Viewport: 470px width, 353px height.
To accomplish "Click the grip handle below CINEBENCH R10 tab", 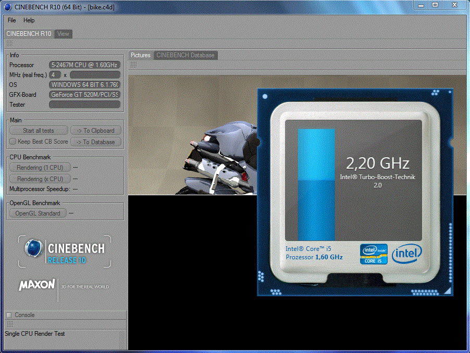I will (x=9, y=44).
